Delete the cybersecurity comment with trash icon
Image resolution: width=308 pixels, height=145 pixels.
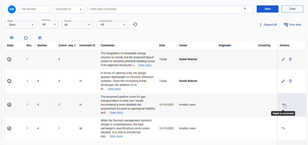click(x=290, y=81)
